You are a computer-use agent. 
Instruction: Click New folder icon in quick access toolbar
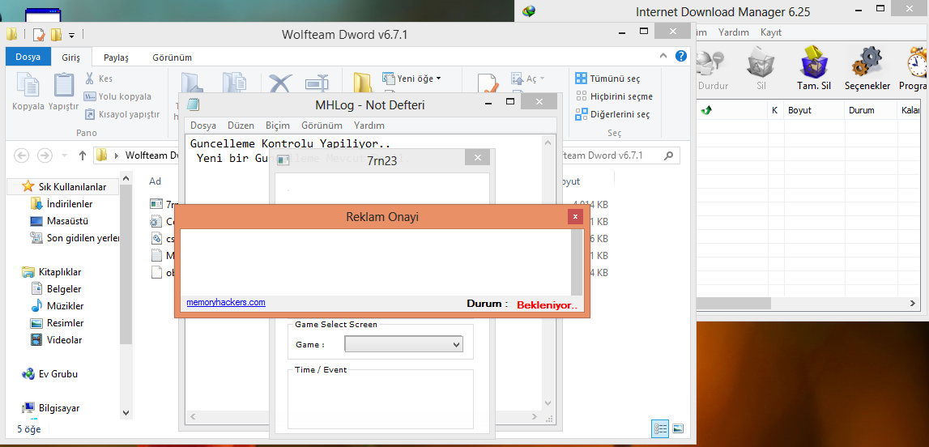(56, 34)
